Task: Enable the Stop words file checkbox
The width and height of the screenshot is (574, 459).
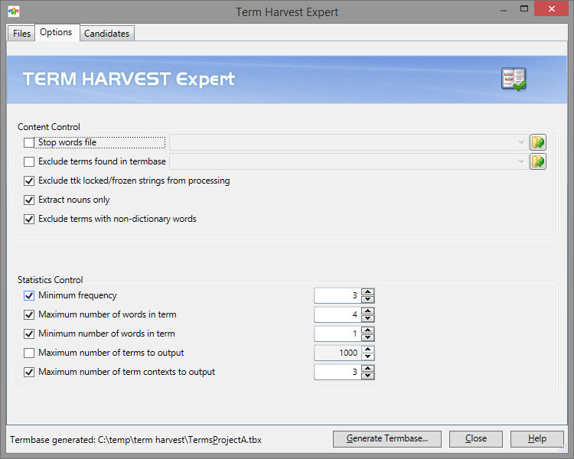Action: (29, 142)
